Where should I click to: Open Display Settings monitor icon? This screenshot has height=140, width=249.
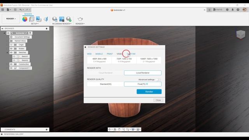(133, 129)
